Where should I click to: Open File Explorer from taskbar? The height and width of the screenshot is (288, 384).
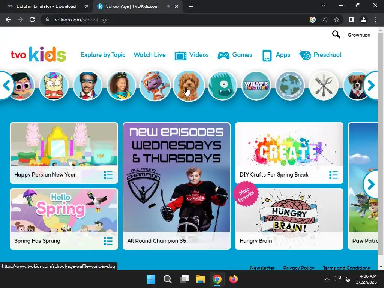point(201,279)
